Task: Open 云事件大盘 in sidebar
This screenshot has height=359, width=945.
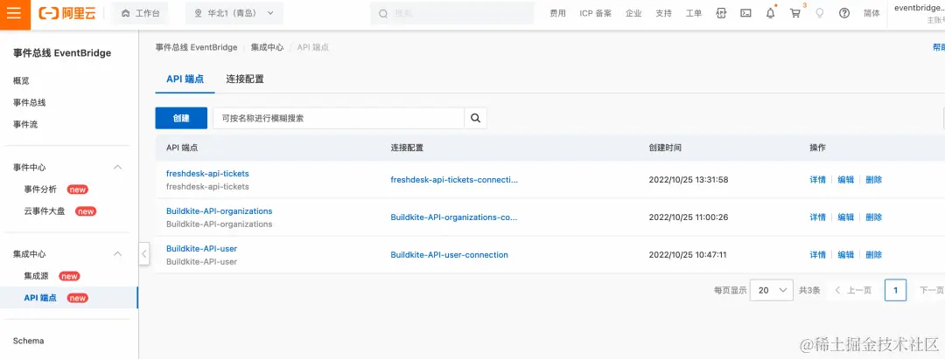Action: [x=44, y=211]
